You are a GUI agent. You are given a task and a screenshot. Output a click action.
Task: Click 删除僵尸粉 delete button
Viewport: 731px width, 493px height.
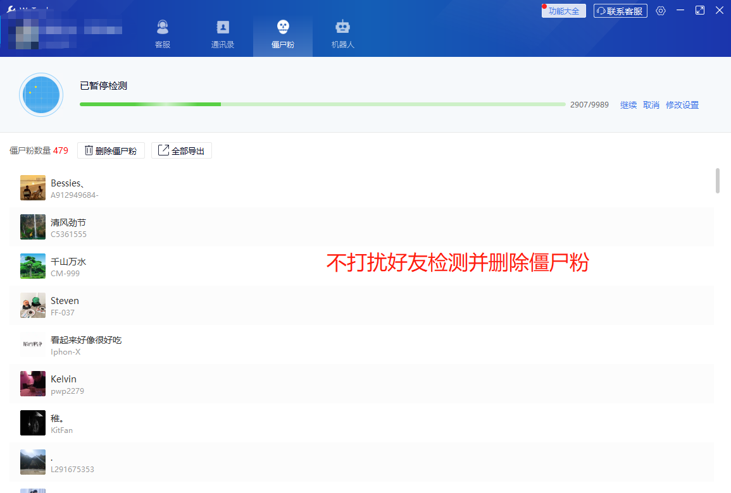click(111, 150)
